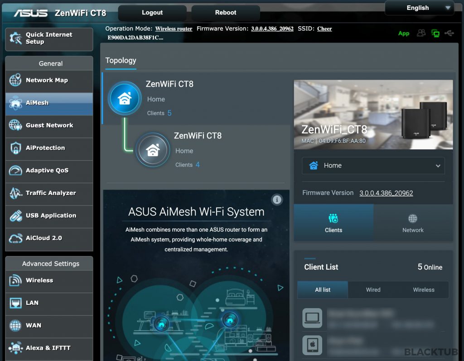Click the Apple tablet client icon
This screenshot has width=464, height=361.
coord(312,345)
